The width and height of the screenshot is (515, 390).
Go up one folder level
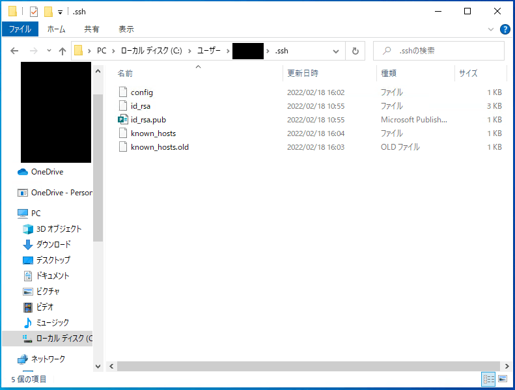click(x=63, y=51)
